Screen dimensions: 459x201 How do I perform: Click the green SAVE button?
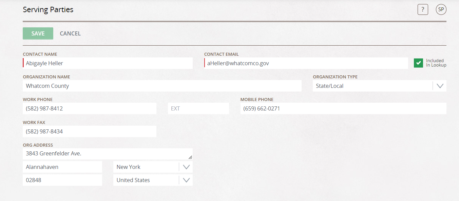click(38, 33)
